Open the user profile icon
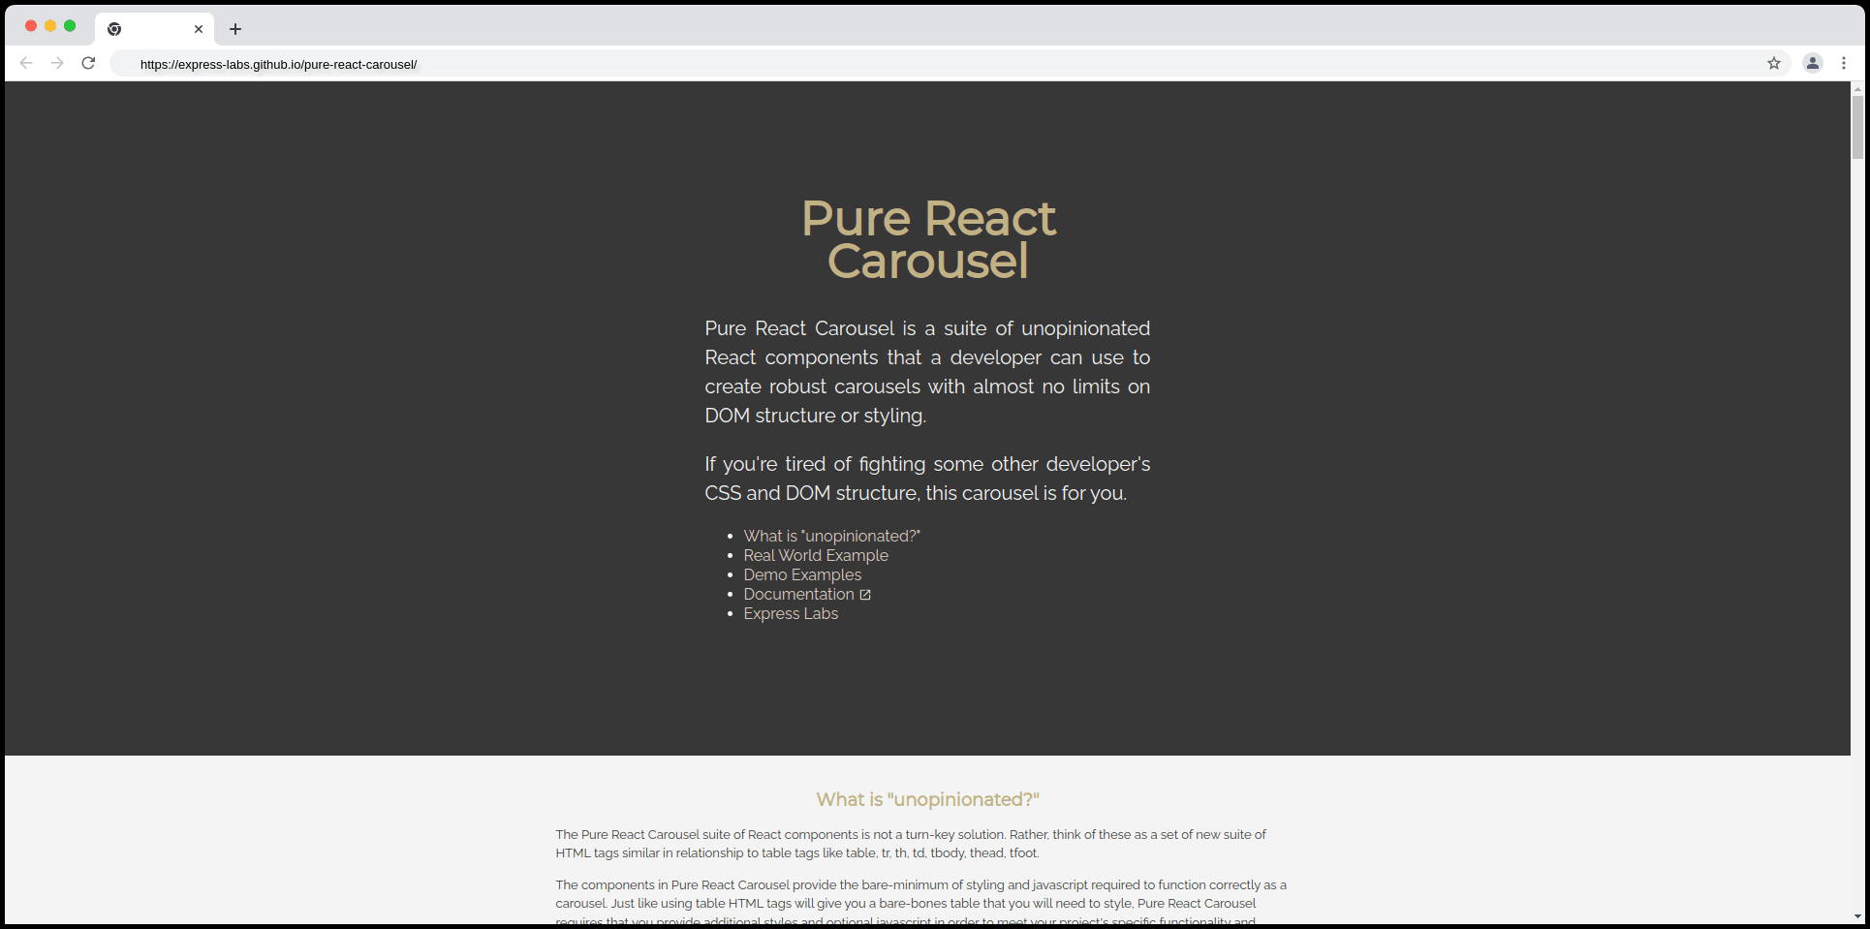 [x=1813, y=63]
